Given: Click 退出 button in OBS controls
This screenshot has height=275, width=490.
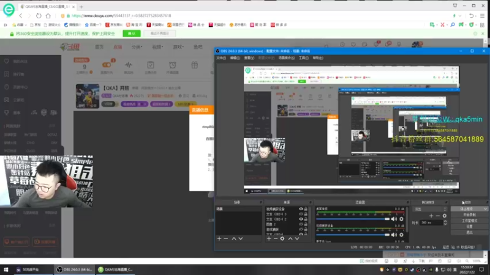Looking at the screenshot, I should (x=469, y=233).
